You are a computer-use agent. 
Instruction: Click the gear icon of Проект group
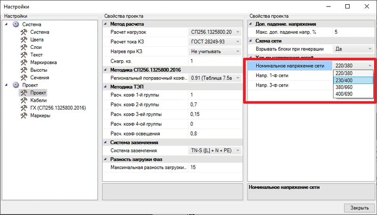tap(16, 85)
